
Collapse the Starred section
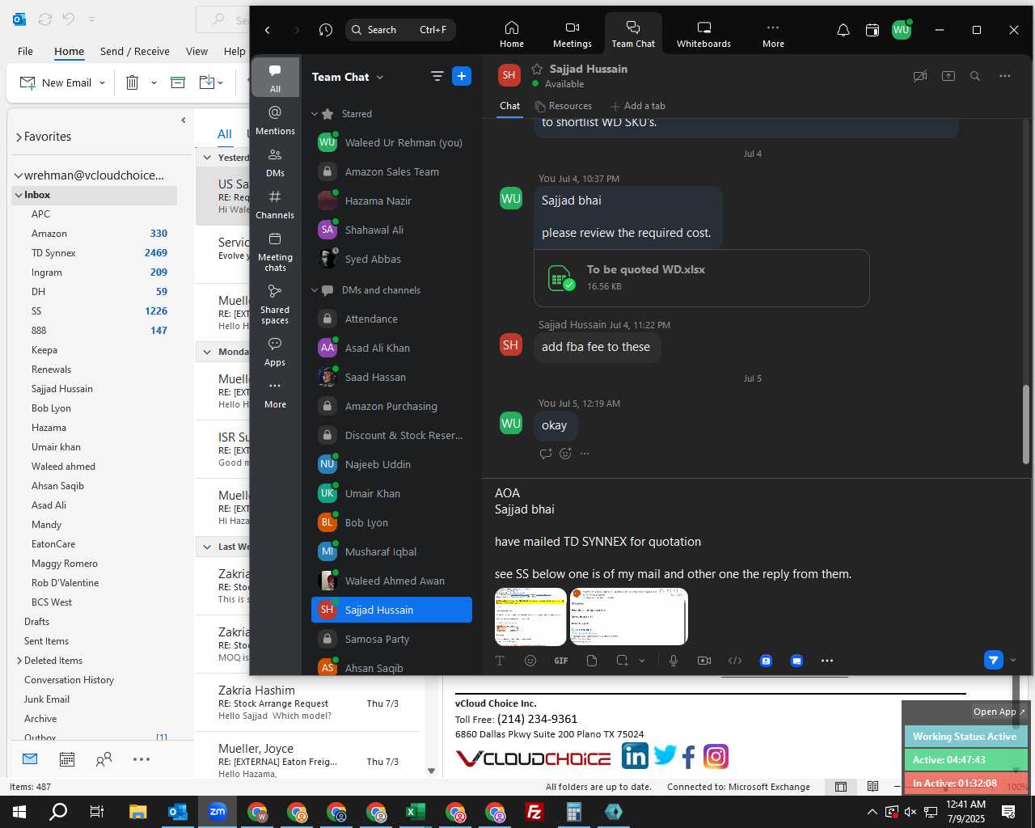pos(315,114)
